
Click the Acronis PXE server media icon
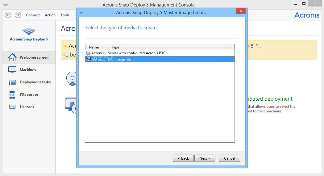click(x=88, y=53)
